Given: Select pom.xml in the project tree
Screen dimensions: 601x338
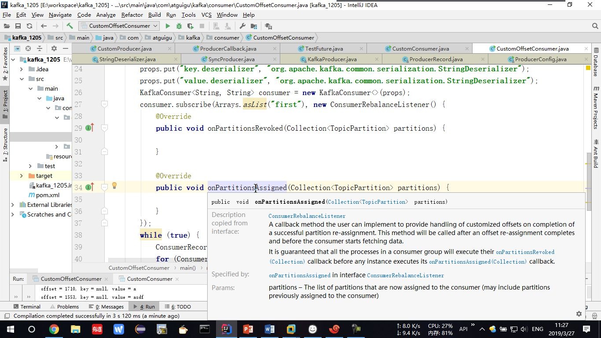Looking at the screenshot, I should click(47, 195).
